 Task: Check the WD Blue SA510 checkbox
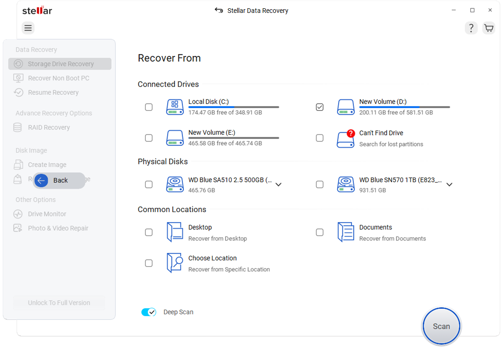(148, 185)
